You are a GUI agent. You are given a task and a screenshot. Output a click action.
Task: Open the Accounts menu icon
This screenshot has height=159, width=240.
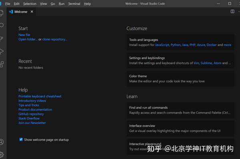click(x=1, y=142)
